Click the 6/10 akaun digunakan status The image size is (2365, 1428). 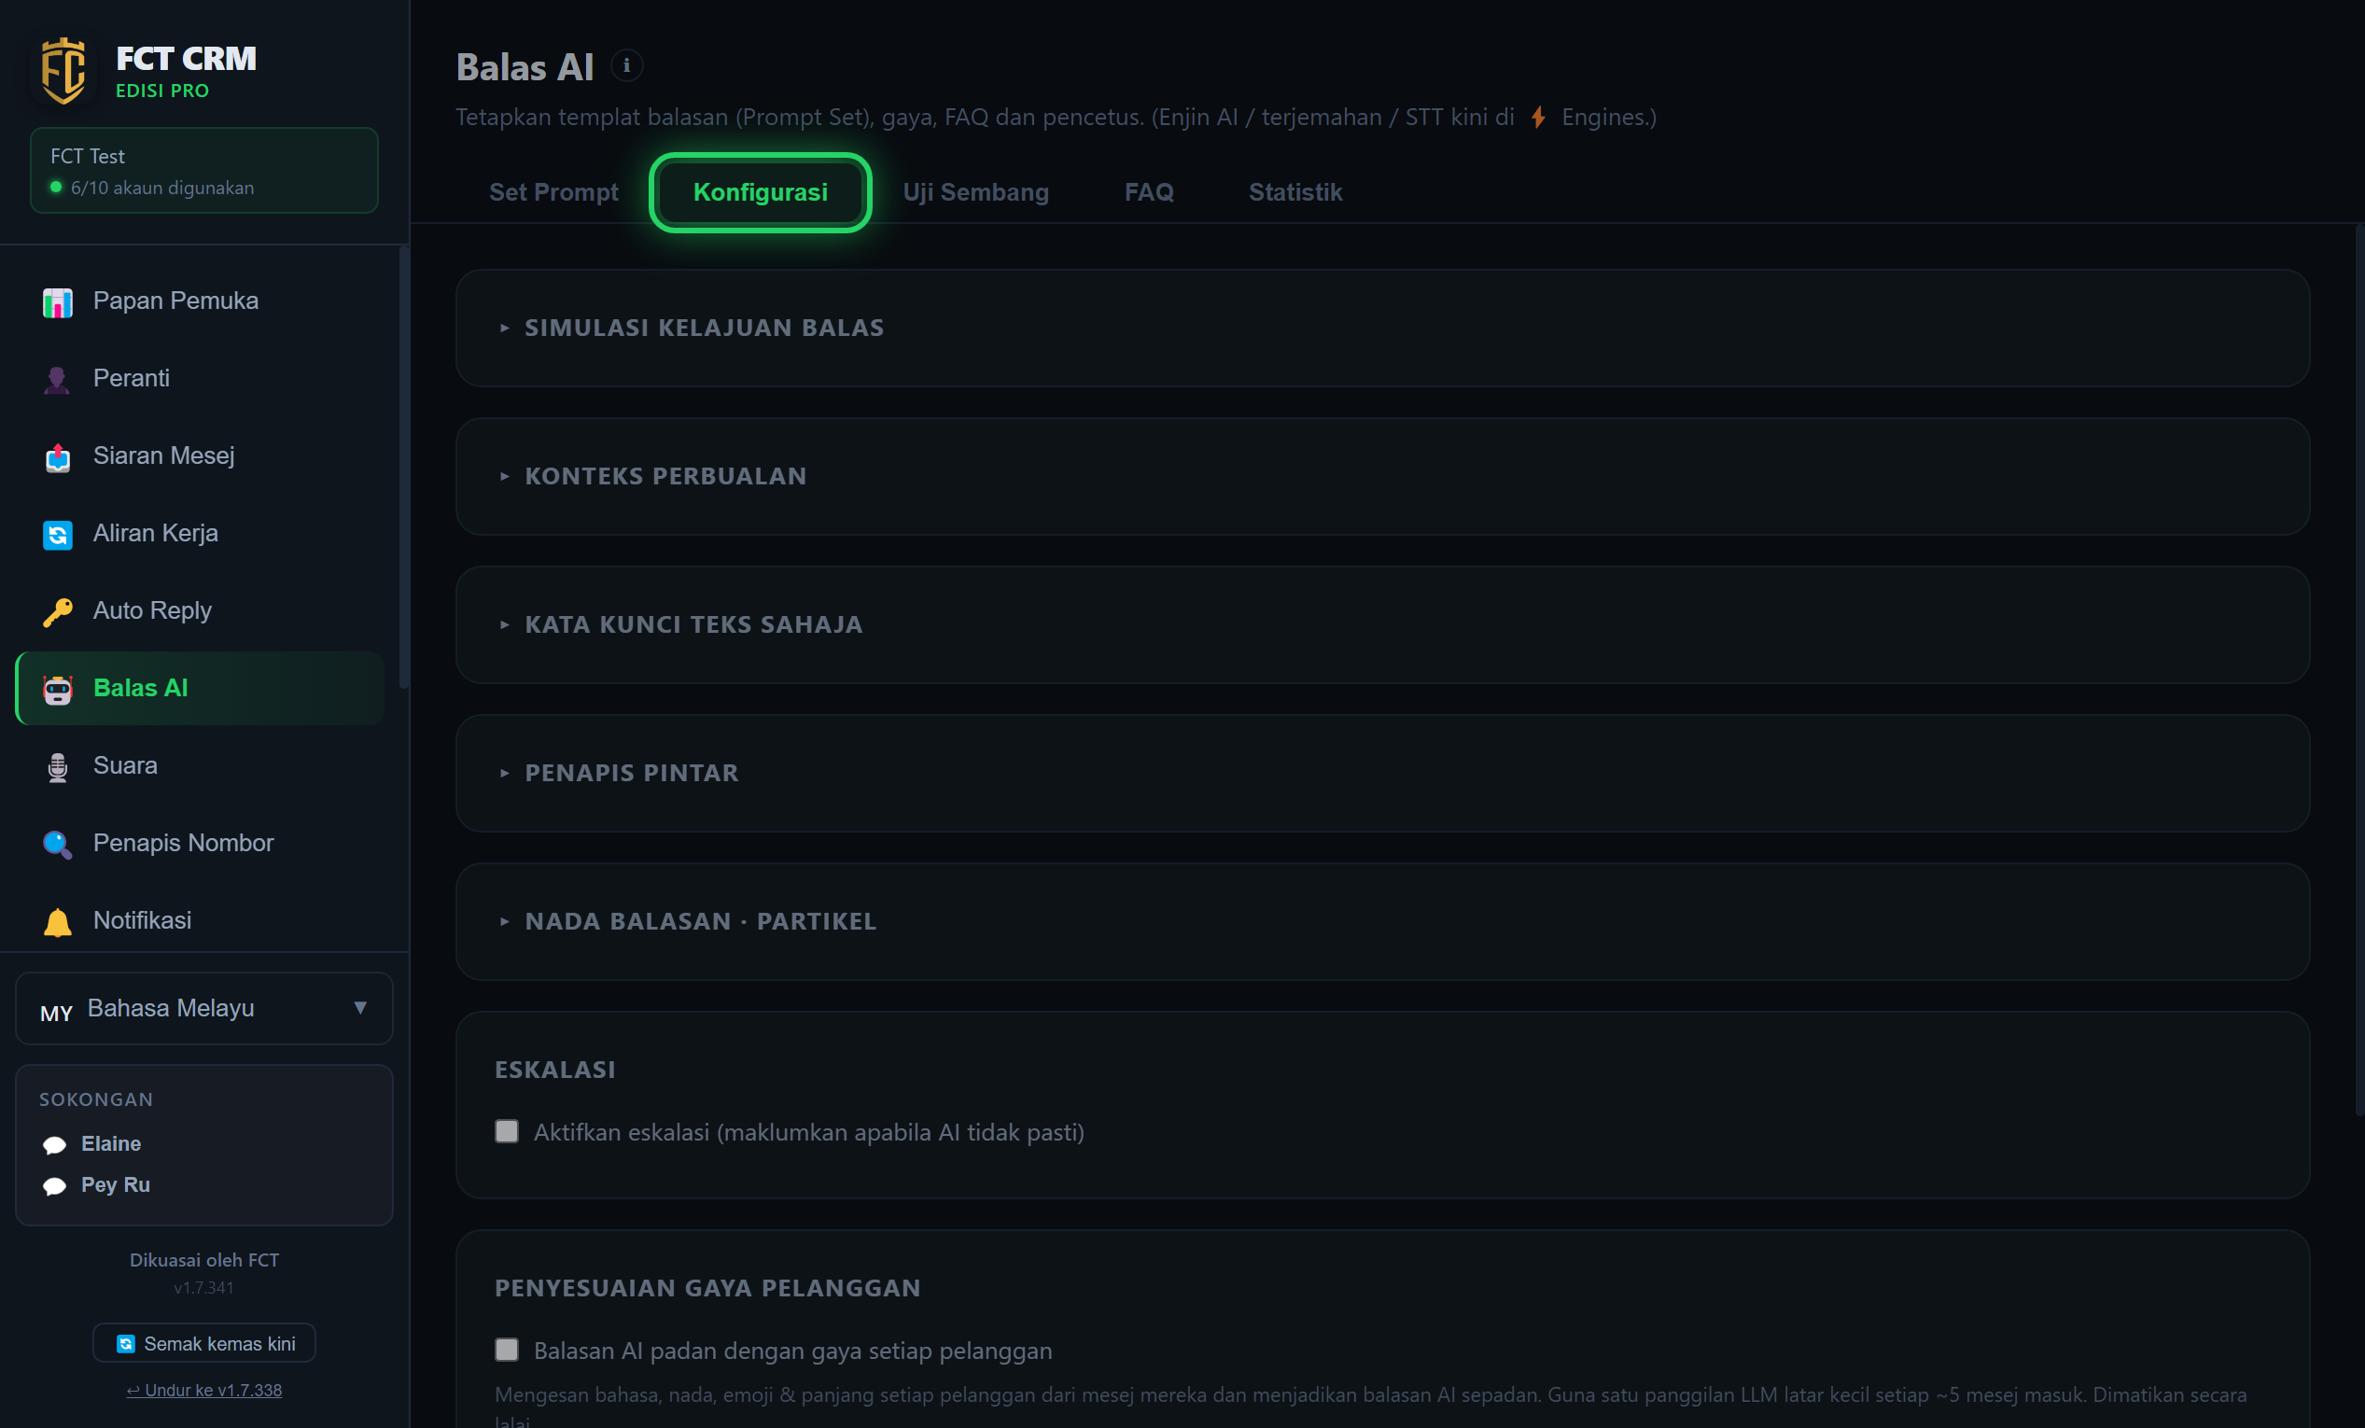(162, 189)
